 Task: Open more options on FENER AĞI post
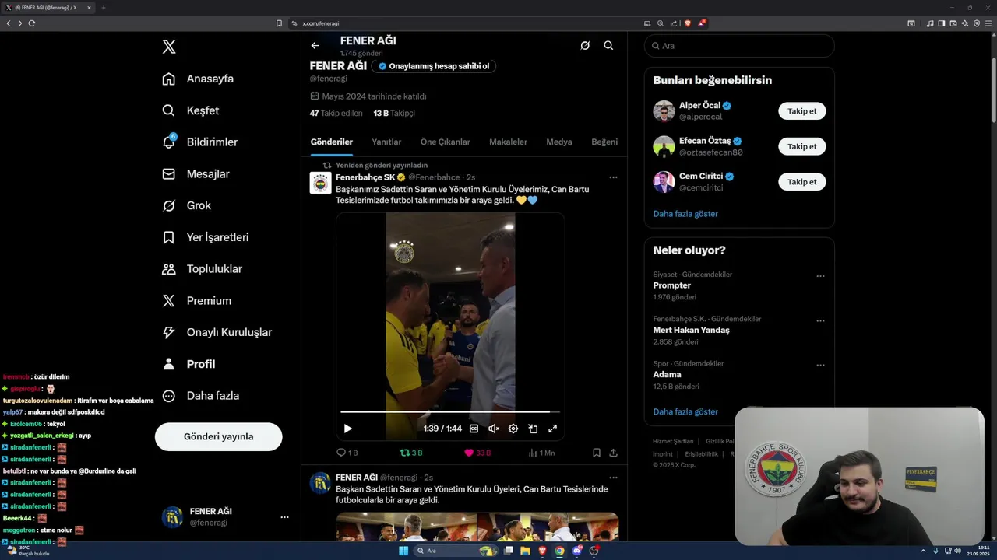613,478
